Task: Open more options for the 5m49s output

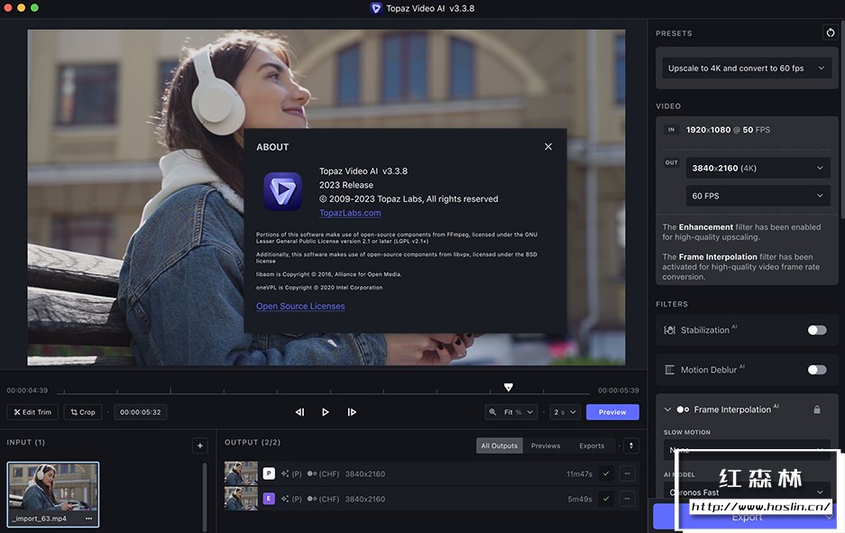Action: tap(628, 499)
